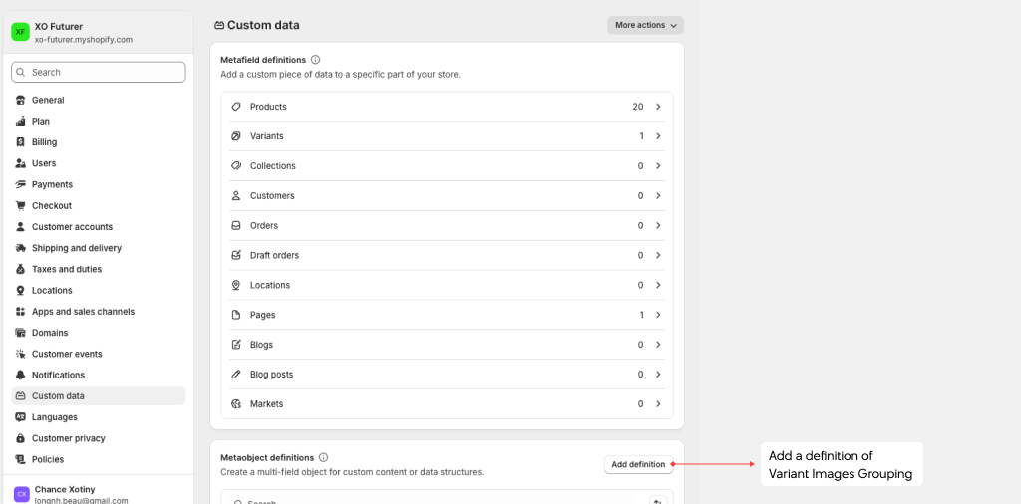Click the Billing icon in sidebar

[21, 142]
